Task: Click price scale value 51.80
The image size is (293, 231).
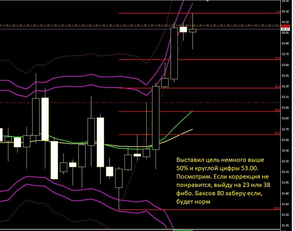Action: tap(285, 193)
